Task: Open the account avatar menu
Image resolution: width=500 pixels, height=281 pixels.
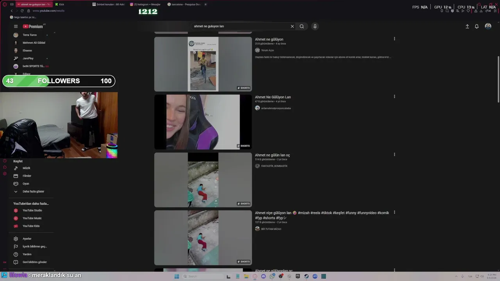Action: pos(488,26)
